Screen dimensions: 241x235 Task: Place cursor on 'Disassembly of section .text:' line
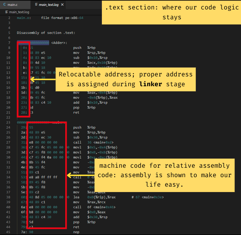pos(46,32)
